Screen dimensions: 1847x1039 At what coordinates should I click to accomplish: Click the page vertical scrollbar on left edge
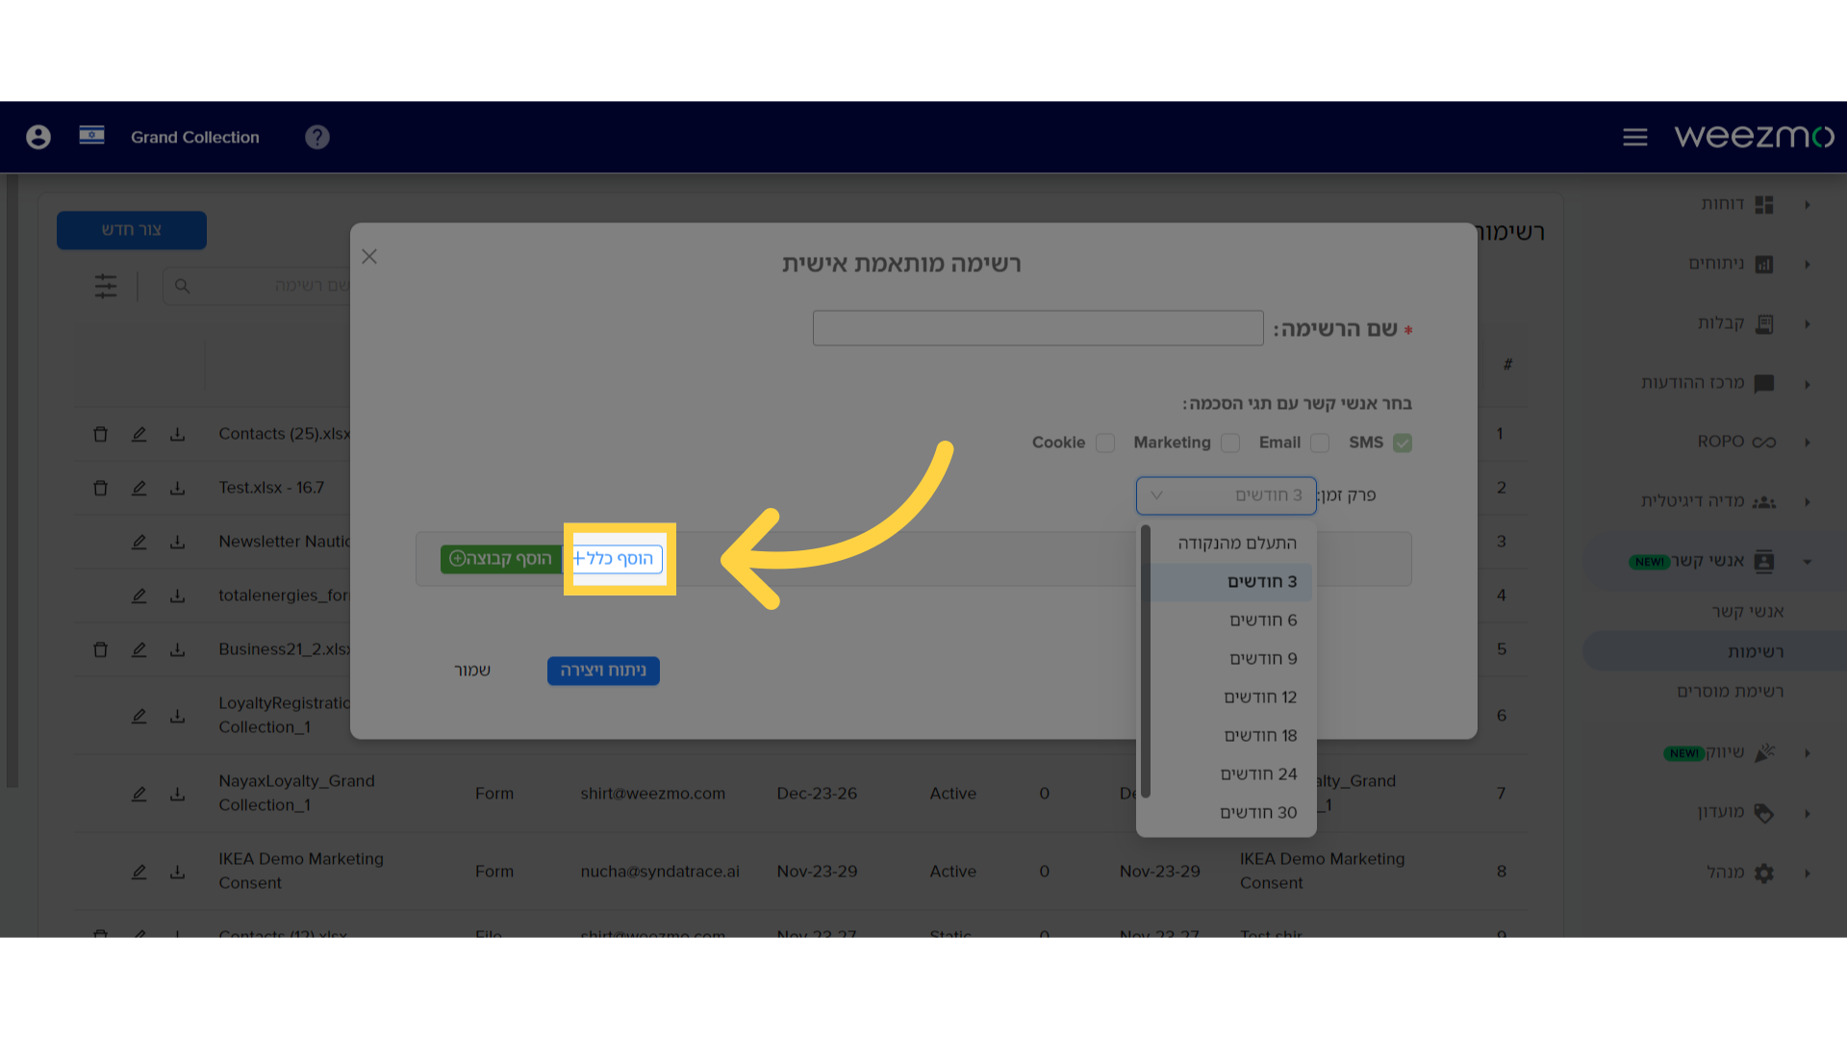[12, 481]
